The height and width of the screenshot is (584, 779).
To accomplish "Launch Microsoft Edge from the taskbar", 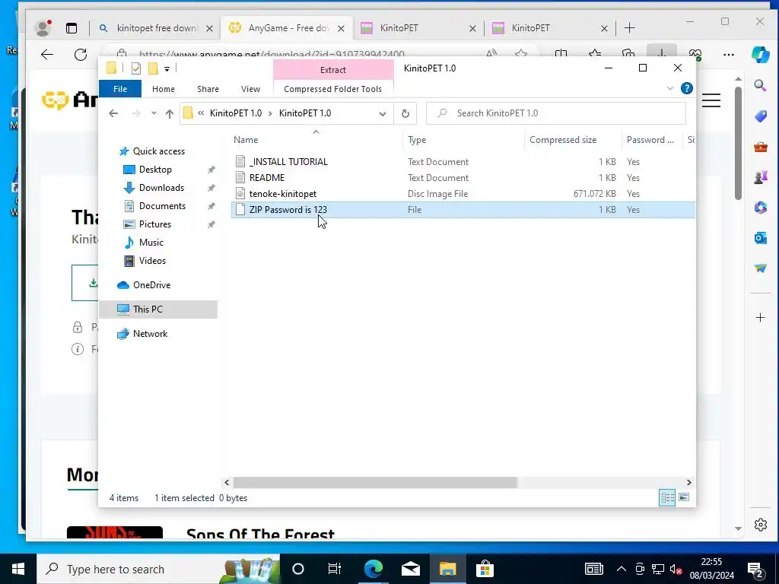I will point(374,569).
